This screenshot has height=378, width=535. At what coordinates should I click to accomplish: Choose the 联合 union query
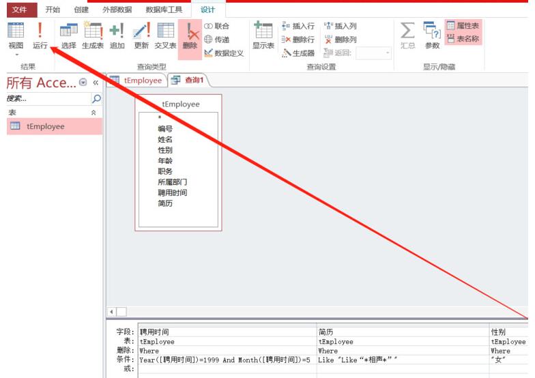click(x=217, y=26)
